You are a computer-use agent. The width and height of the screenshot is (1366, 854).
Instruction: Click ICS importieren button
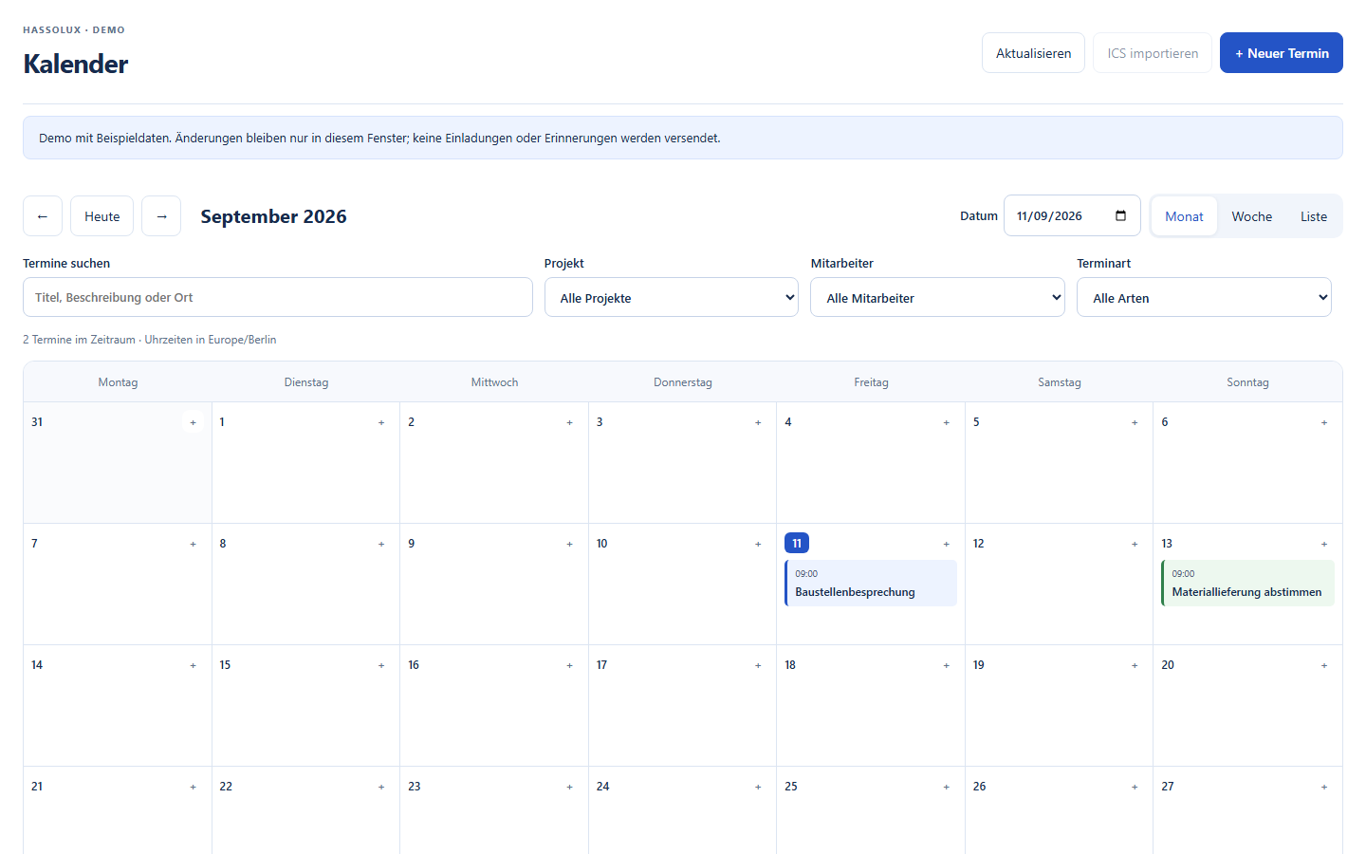click(x=1153, y=53)
